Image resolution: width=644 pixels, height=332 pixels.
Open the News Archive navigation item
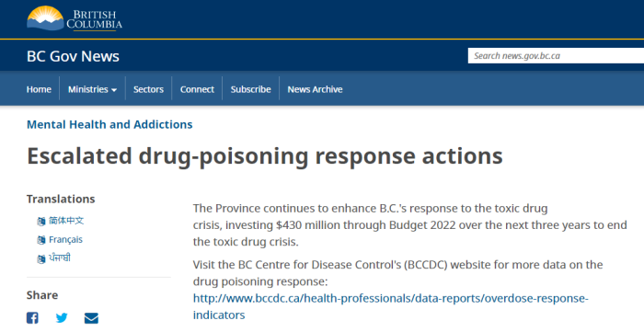pos(315,89)
